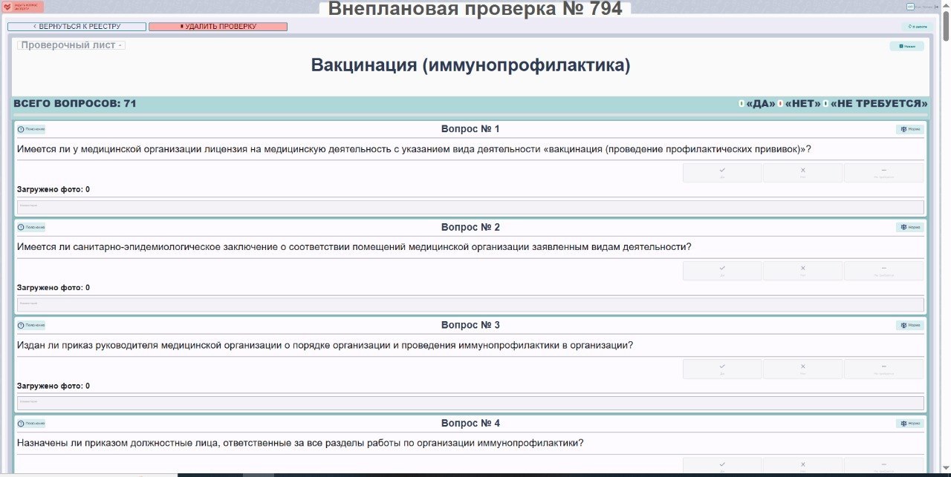Viewport: 951px width, 477px height.
Task: Open 'Норма' reference for Вопрос № 4
Action: coord(910,424)
